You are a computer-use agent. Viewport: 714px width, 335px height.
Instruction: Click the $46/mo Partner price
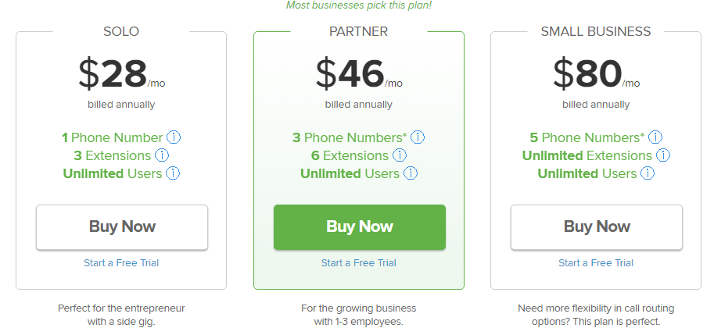(x=359, y=74)
